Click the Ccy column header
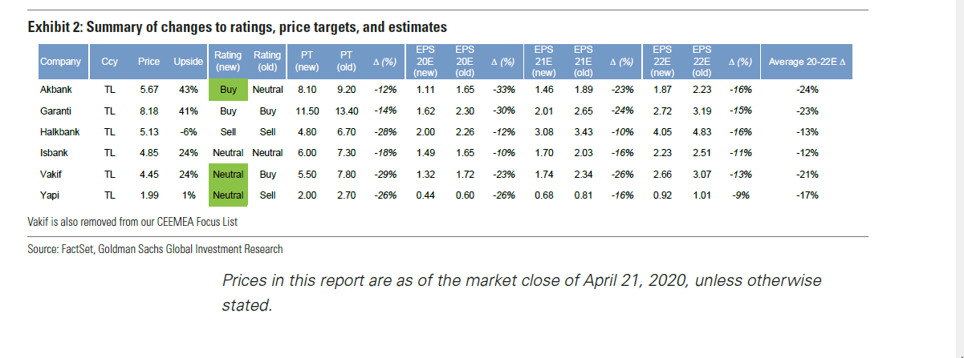Screen dimensions: 964x358 click(109, 62)
